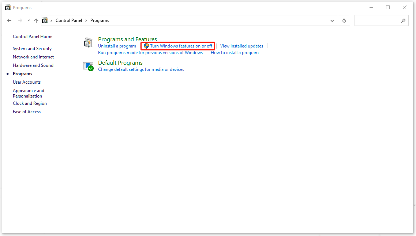Open System and Security from the sidebar

tap(32, 48)
